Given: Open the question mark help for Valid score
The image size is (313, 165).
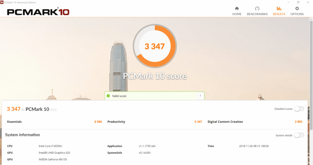Looking at the screenshot, I should [200, 96].
